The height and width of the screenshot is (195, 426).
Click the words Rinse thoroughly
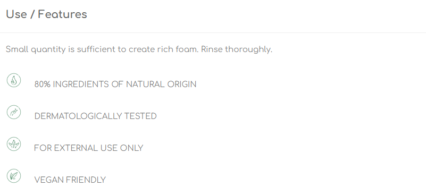tap(237, 49)
